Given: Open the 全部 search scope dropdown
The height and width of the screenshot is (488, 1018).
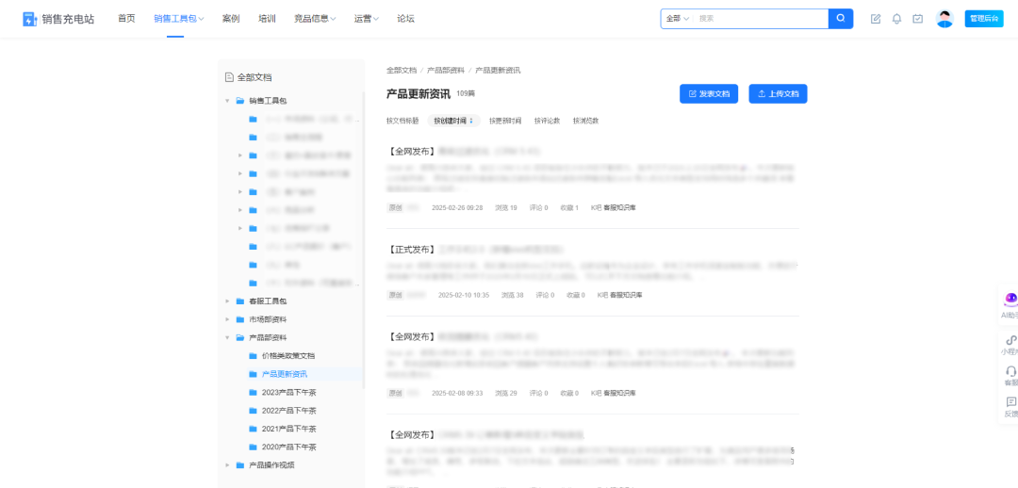Looking at the screenshot, I should tap(677, 19).
